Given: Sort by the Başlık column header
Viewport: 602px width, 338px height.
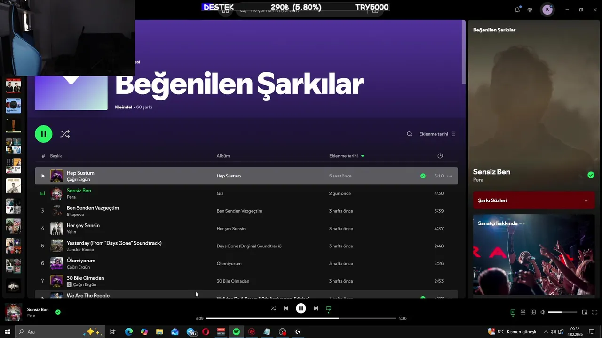Looking at the screenshot, I should click(56, 156).
